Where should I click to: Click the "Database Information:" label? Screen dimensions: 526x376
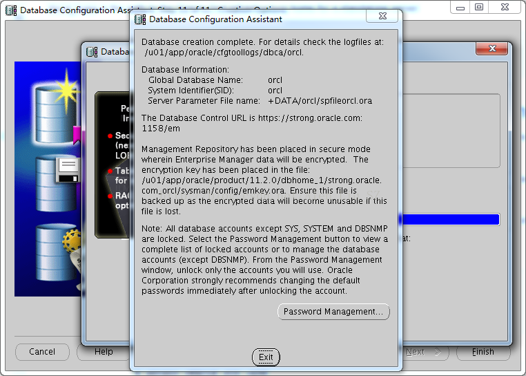click(185, 70)
